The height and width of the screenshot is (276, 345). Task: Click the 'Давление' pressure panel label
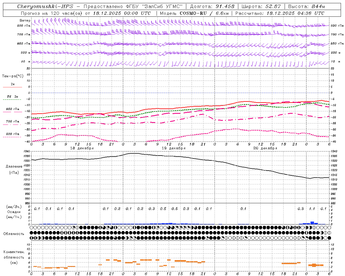pyautogui.click(x=14, y=167)
